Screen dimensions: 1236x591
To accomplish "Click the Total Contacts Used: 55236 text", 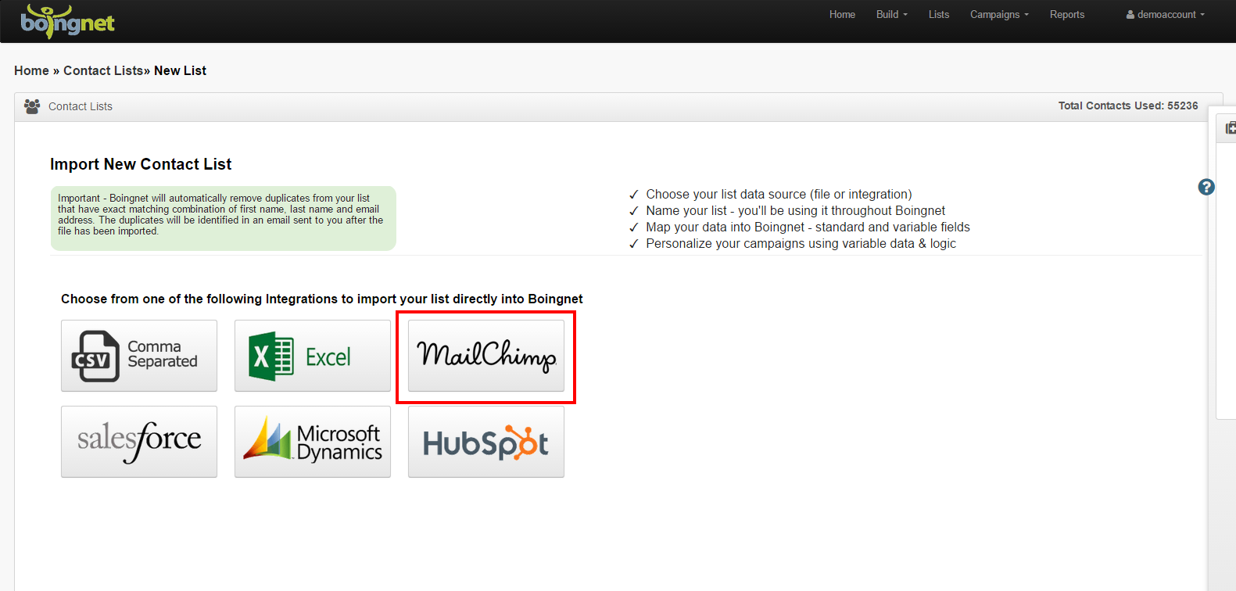I will pos(1128,106).
